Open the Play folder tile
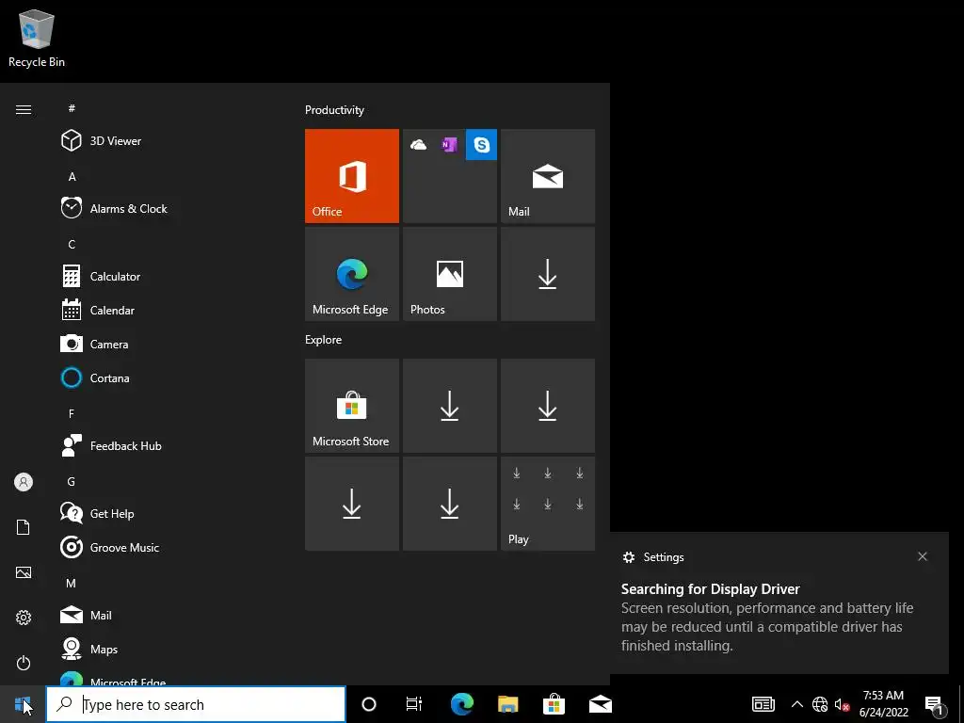This screenshot has height=723, width=964. coord(548,504)
